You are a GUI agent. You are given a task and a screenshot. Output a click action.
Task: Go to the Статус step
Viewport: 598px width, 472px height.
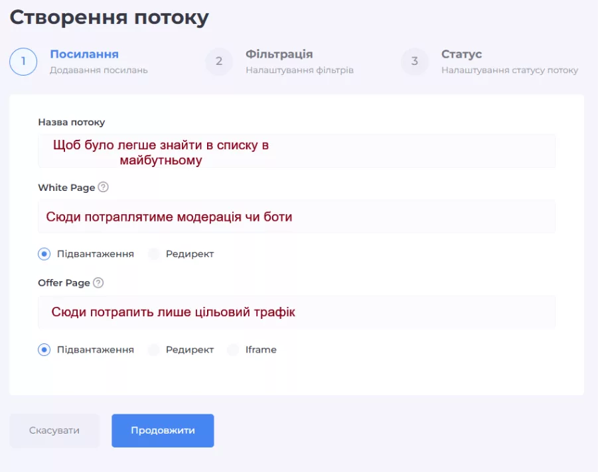tap(461, 54)
